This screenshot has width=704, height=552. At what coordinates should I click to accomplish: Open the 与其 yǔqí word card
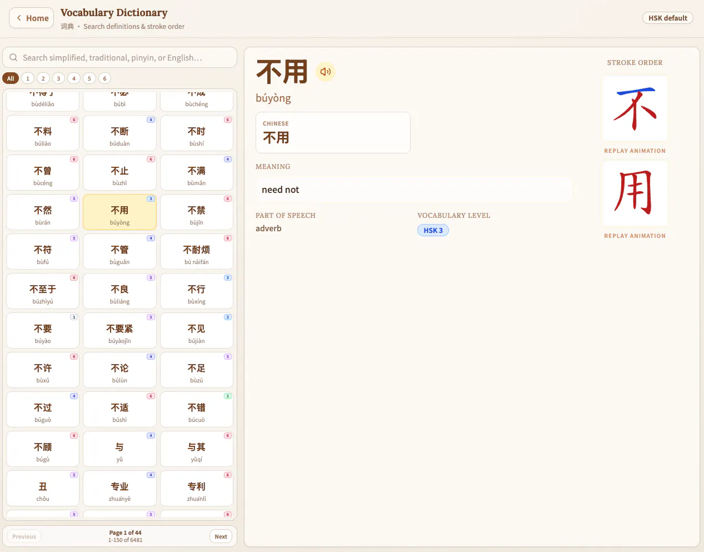[197, 449]
